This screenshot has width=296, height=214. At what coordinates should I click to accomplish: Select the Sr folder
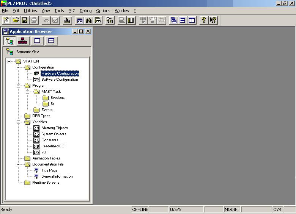(x=52, y=104)
